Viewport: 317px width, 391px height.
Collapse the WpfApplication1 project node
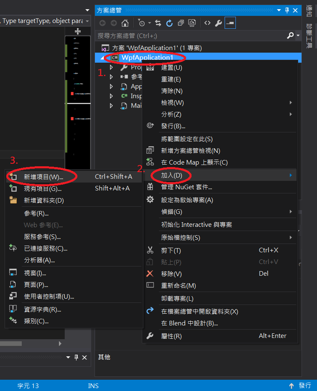(x=102, y=58)
